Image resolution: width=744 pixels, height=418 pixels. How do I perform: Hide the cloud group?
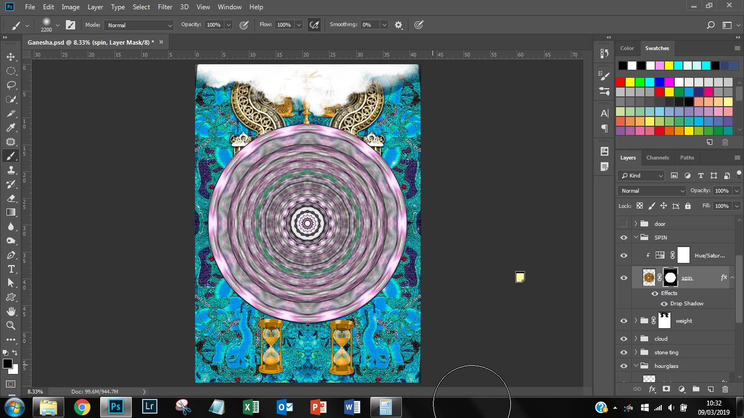pyautogui.click(x=624, y=339)
